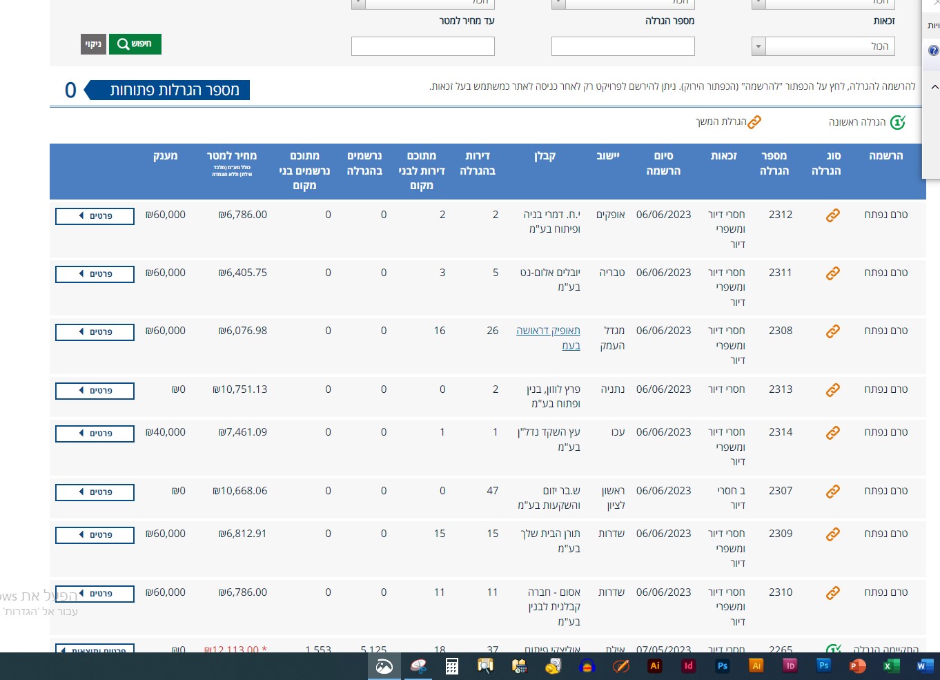This screenshot has height=680, width=940.
Task: Click the green הגרלה ראשונה legend icon
Action: pos(897,123)
